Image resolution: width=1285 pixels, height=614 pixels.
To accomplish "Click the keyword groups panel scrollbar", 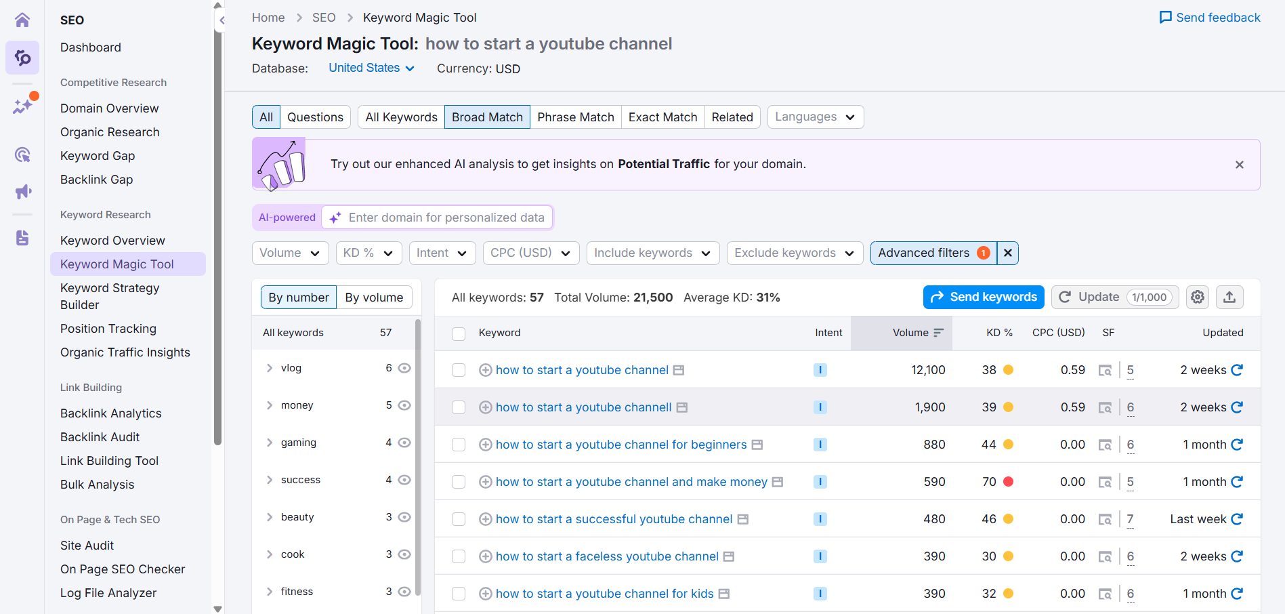I will click(x=417, y=457).
